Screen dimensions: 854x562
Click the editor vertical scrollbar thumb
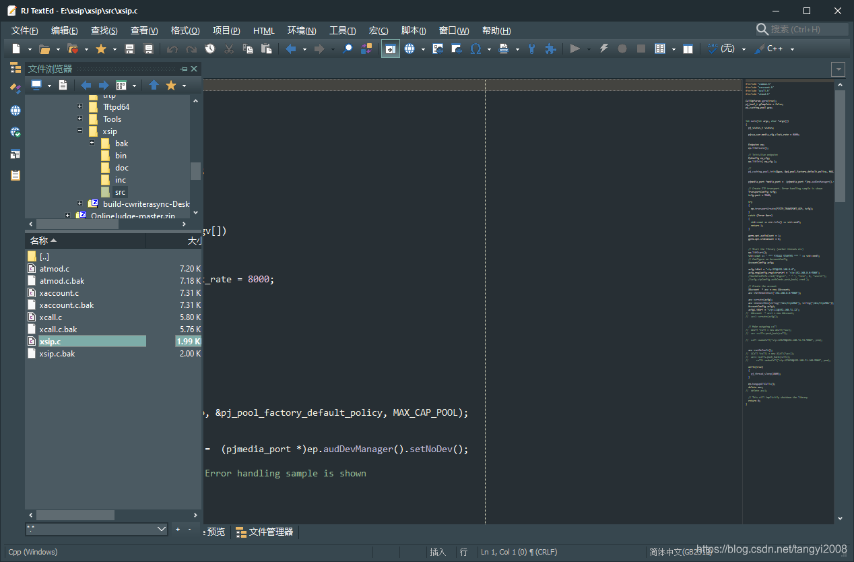pyautogui.click(x=839, y=146)
